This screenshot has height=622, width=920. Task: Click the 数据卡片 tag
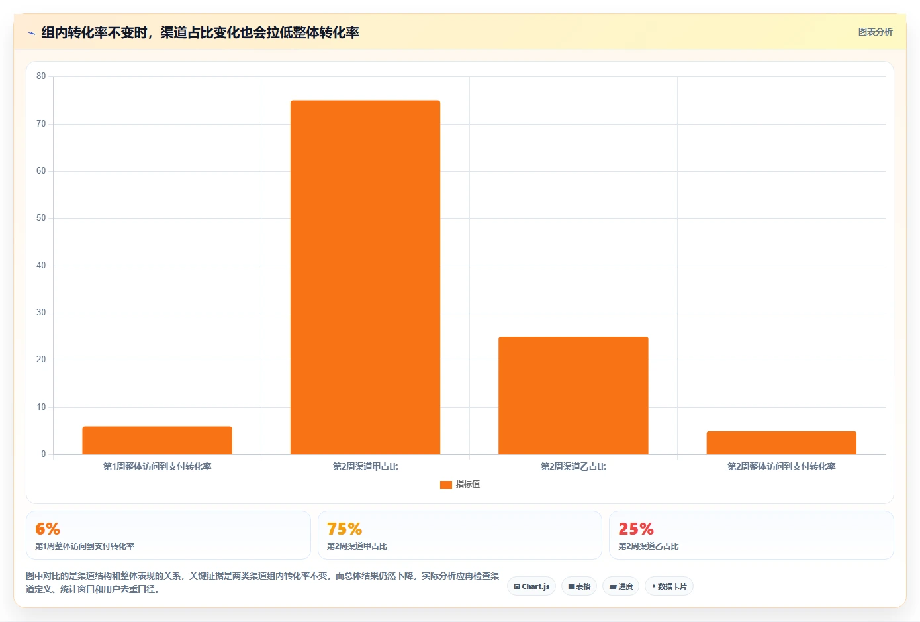[x=668, y=586]
